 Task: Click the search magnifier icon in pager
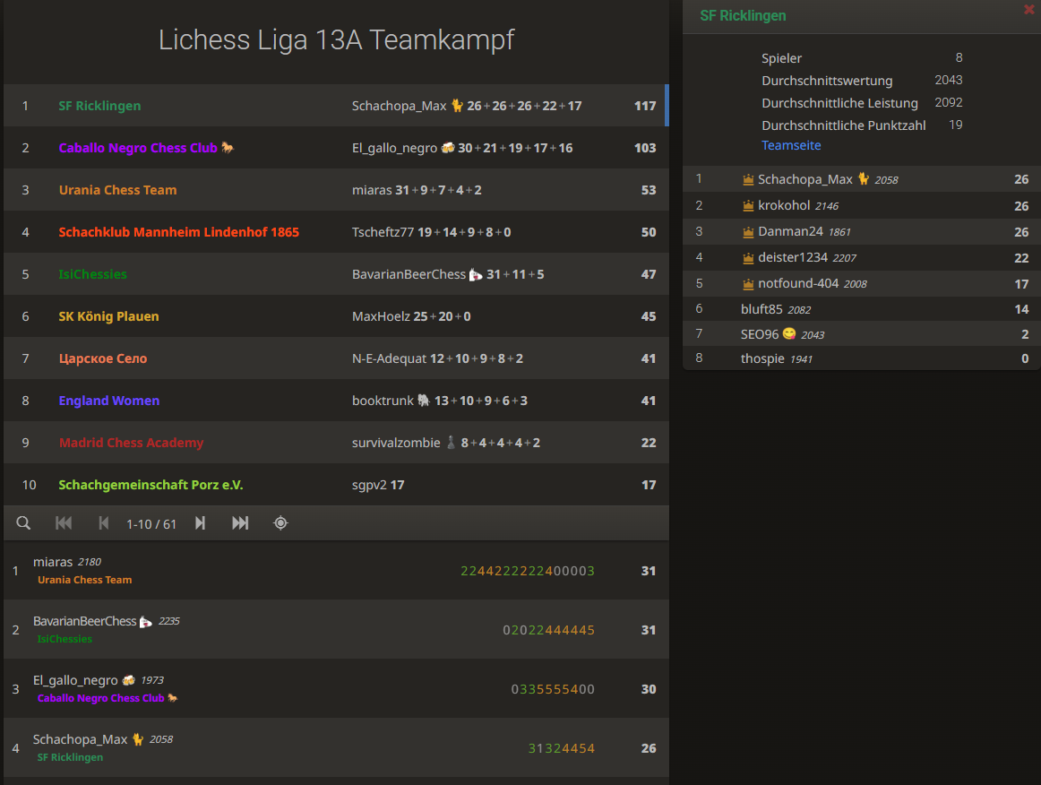(23, 523)
